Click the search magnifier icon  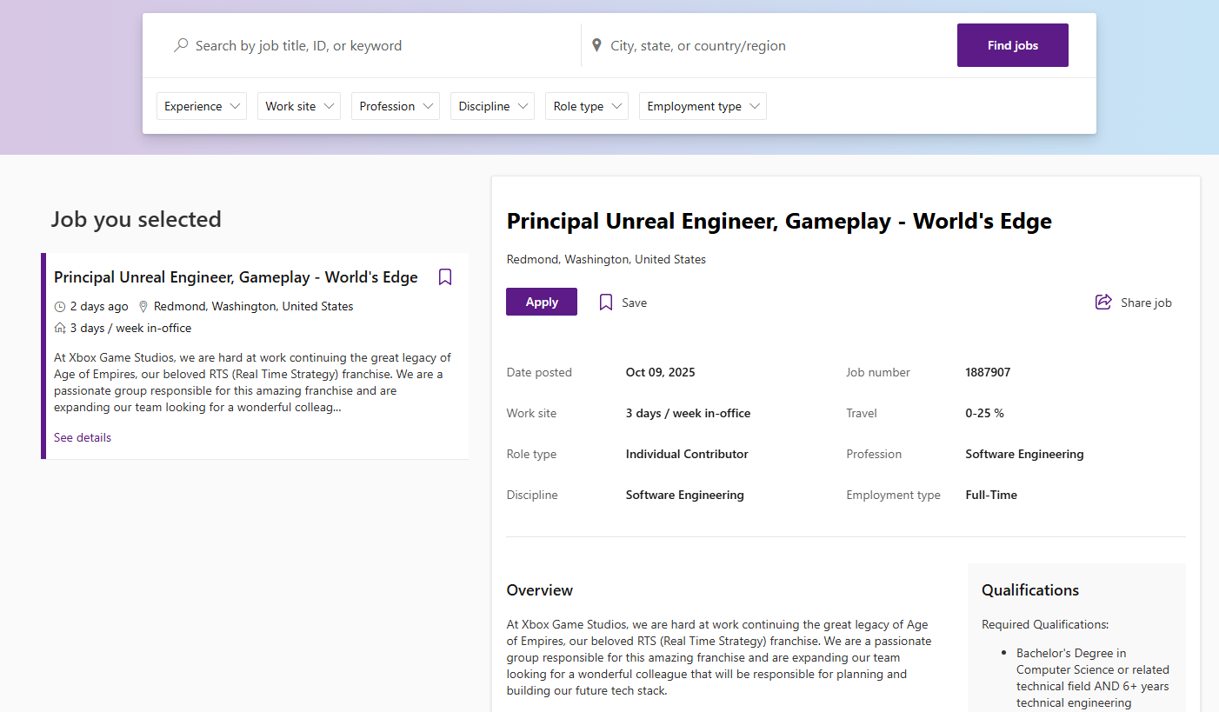pyautogui.click(x=181, y=45)
